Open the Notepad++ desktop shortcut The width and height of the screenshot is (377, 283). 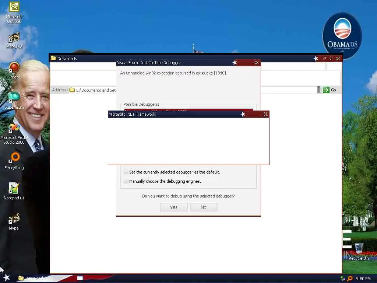14,191
